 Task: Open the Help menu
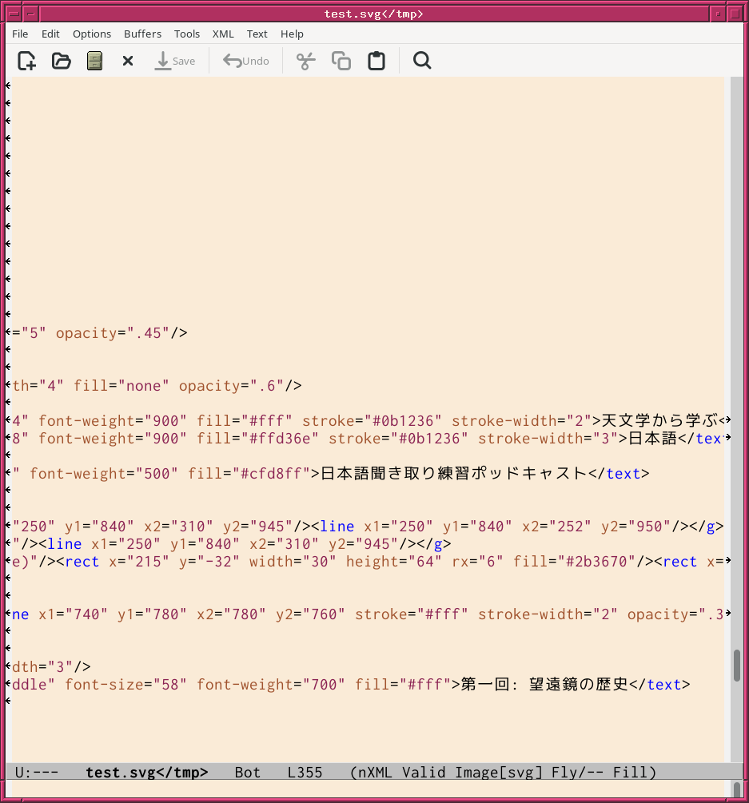(292, 34)
